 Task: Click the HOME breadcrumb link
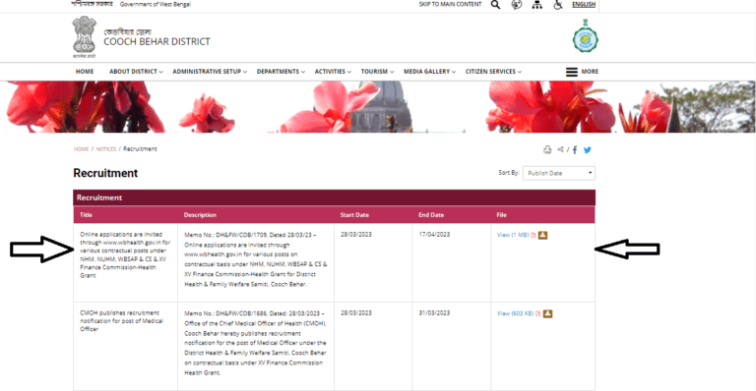tap(81, 149)
